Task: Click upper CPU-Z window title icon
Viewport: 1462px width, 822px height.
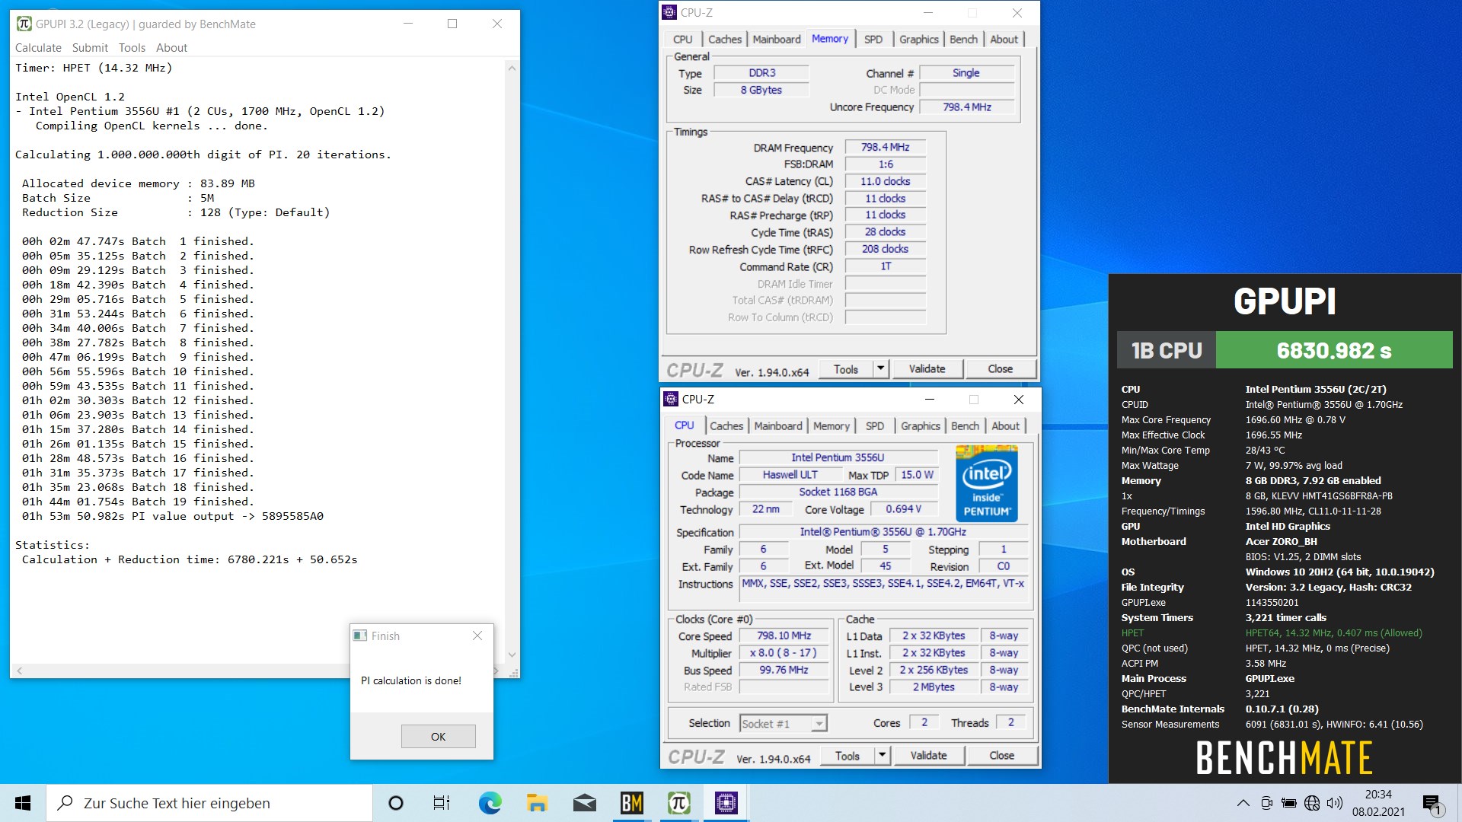Action: pyautogui.click(x=669, y=12)
